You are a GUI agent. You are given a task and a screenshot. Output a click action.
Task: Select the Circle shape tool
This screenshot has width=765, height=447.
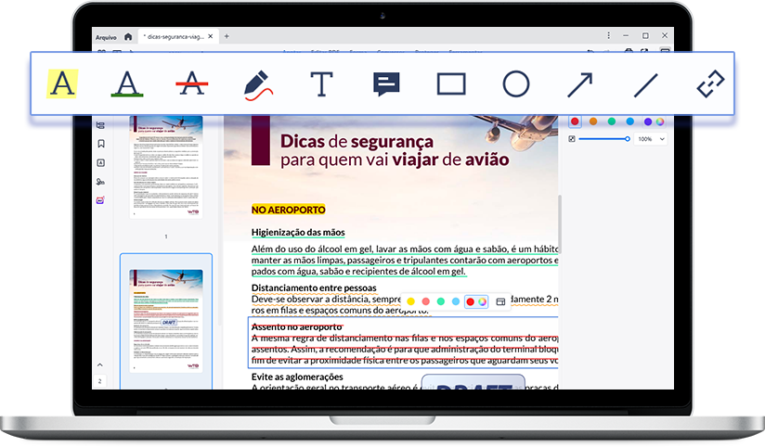click(x=516, y=84)
